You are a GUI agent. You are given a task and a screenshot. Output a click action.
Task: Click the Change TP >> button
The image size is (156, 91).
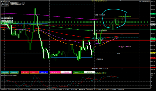[x=78, y=72]
